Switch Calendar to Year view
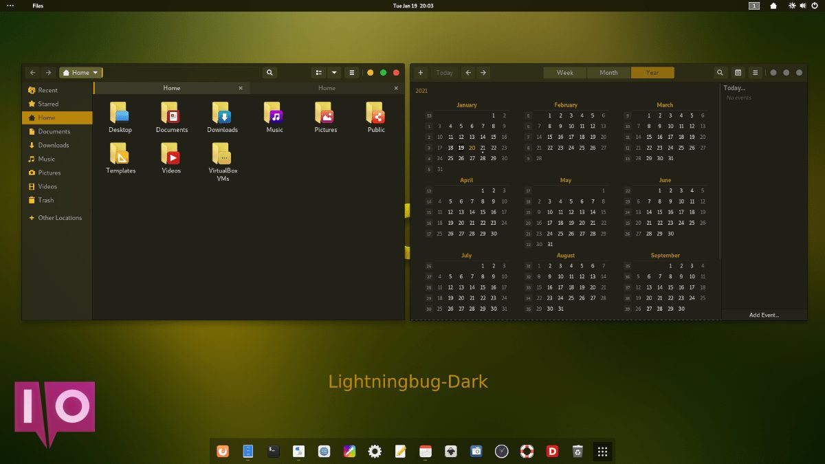 coord(652,72)
